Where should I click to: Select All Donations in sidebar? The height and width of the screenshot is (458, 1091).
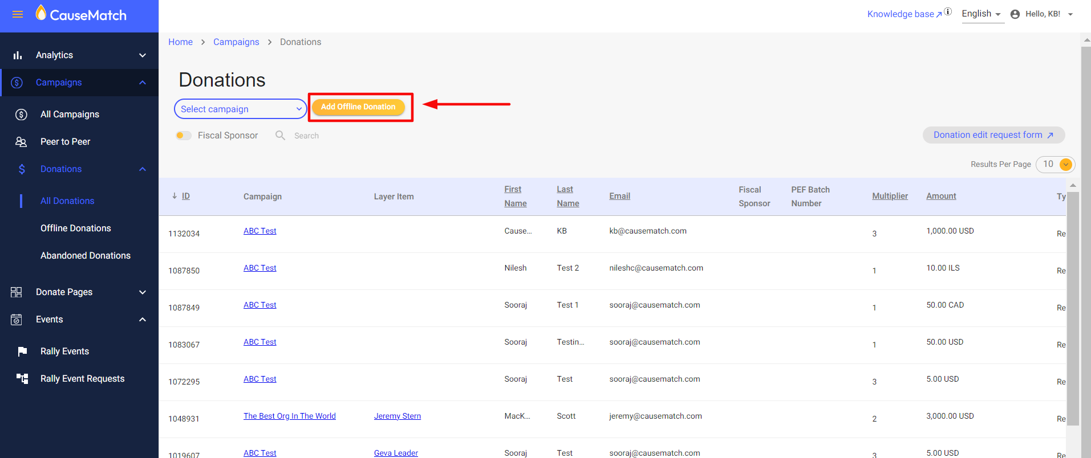coord(67,201)
